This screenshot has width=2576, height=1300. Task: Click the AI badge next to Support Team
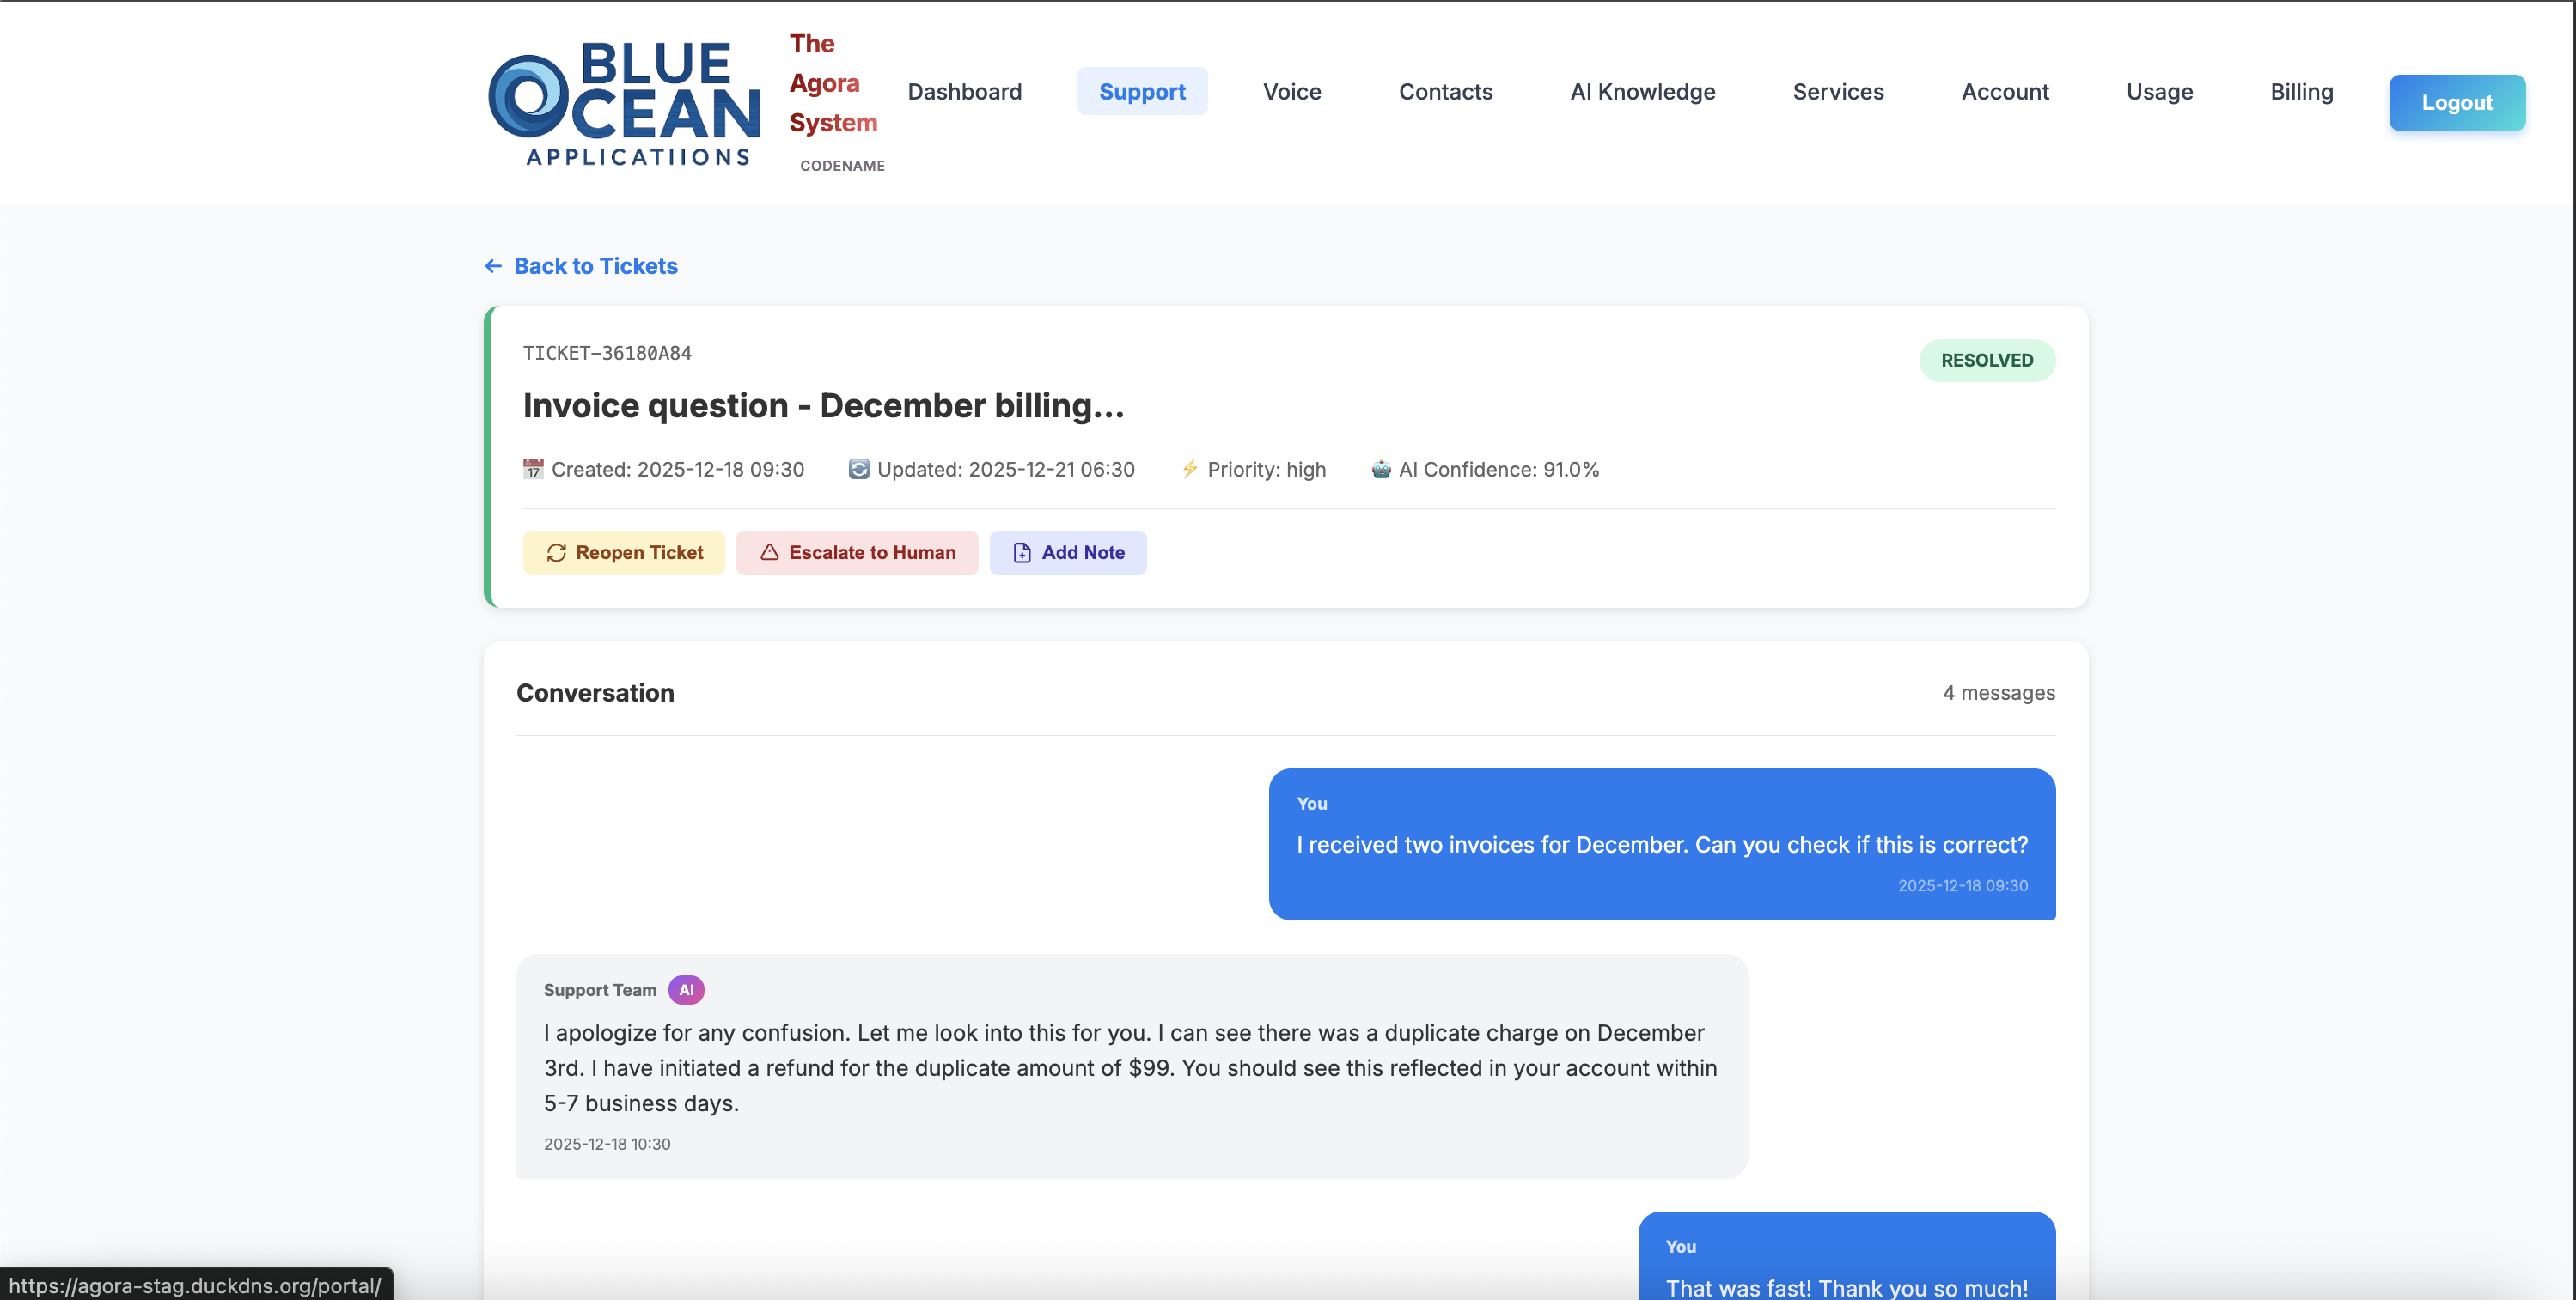(686, 989)
